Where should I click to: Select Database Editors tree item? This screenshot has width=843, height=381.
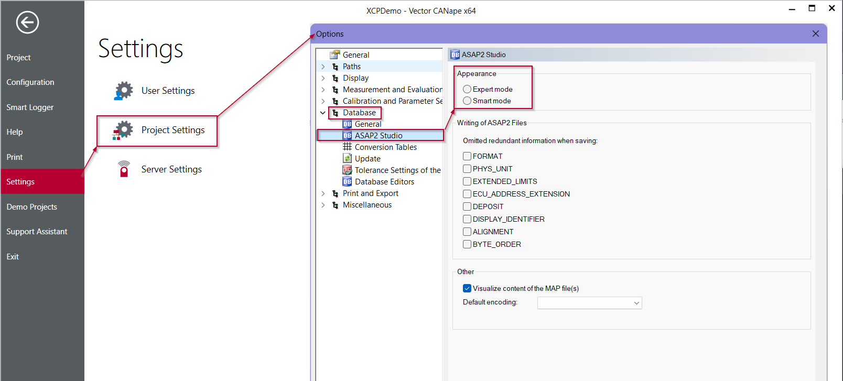coord(384,182)
